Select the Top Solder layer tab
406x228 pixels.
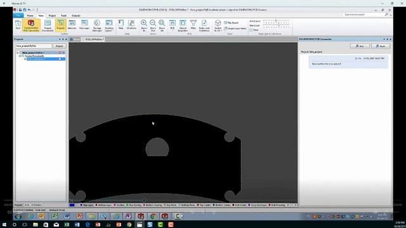[x=204, y=205]
